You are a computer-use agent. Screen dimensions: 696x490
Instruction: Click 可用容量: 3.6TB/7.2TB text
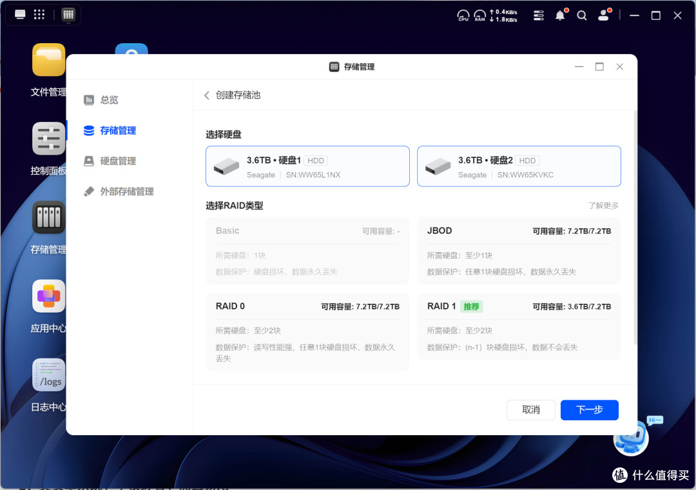click(572, 306)
